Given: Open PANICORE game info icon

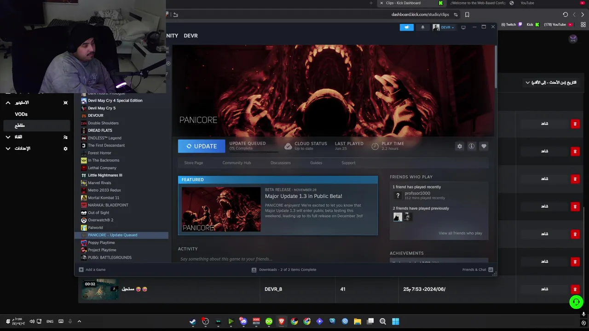Looking at the screenshot, I should pyautogui.click(x=471, y=146).
